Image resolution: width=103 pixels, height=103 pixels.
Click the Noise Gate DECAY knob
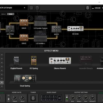coord(22,98)
